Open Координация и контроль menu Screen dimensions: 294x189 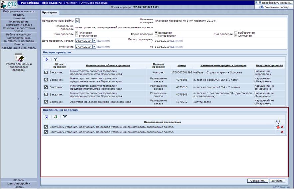point(19,48)
